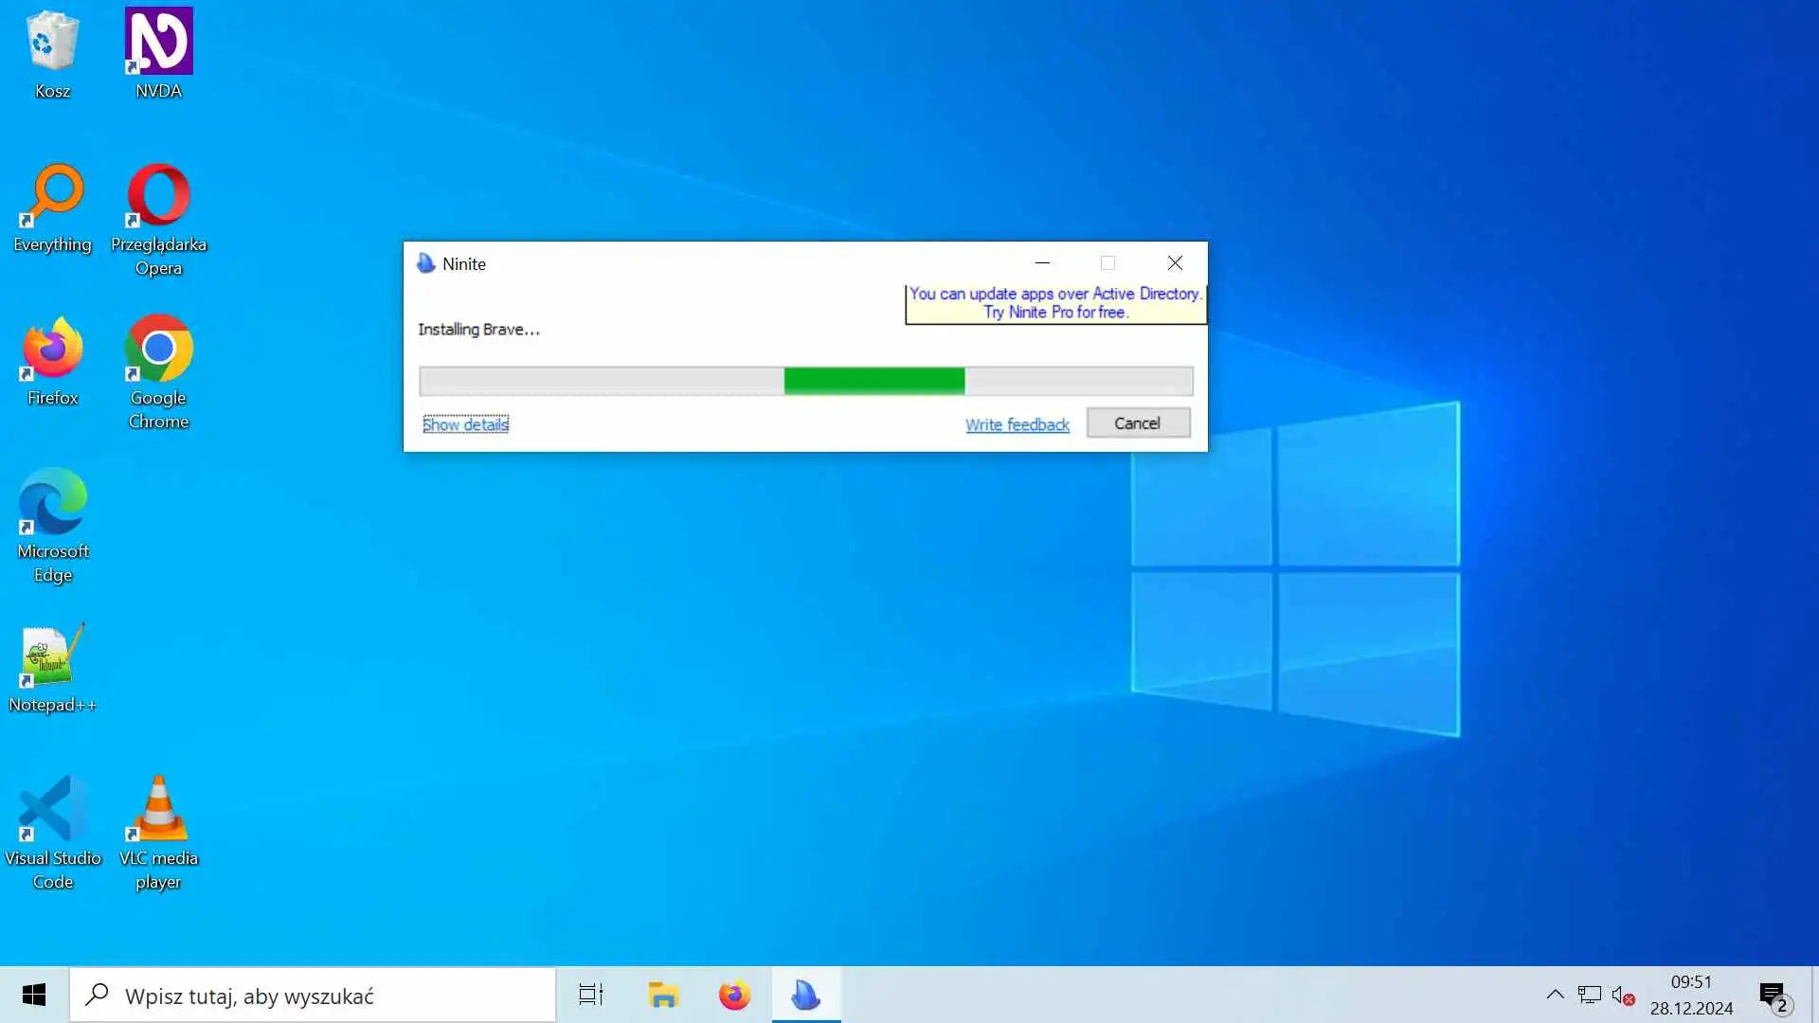
Task: Click the Try Ninite Pro banner
Action: 1055,303
